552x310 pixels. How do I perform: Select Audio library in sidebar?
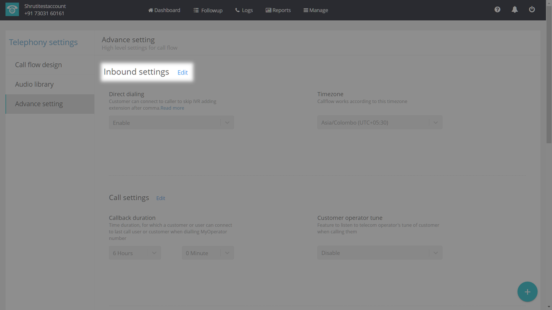tap(34, 84)
